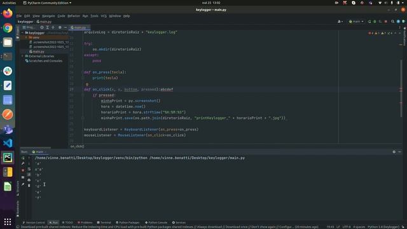The height and width of the screenshot is (229, 407).
Task: Click Select Opened File target icon
Action: pos(42,27)
